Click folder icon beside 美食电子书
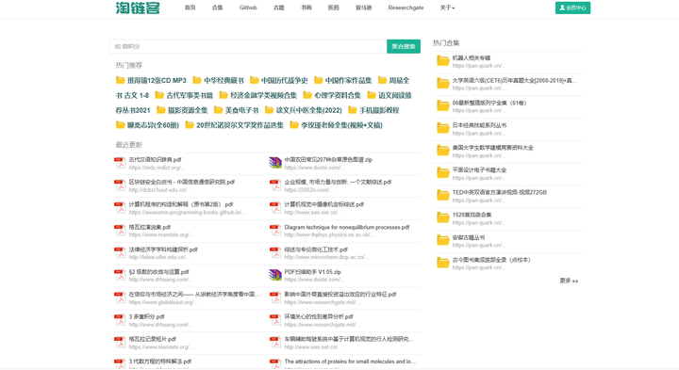Image resolution: width=679 pixels, height=370 pixels. 218,110
